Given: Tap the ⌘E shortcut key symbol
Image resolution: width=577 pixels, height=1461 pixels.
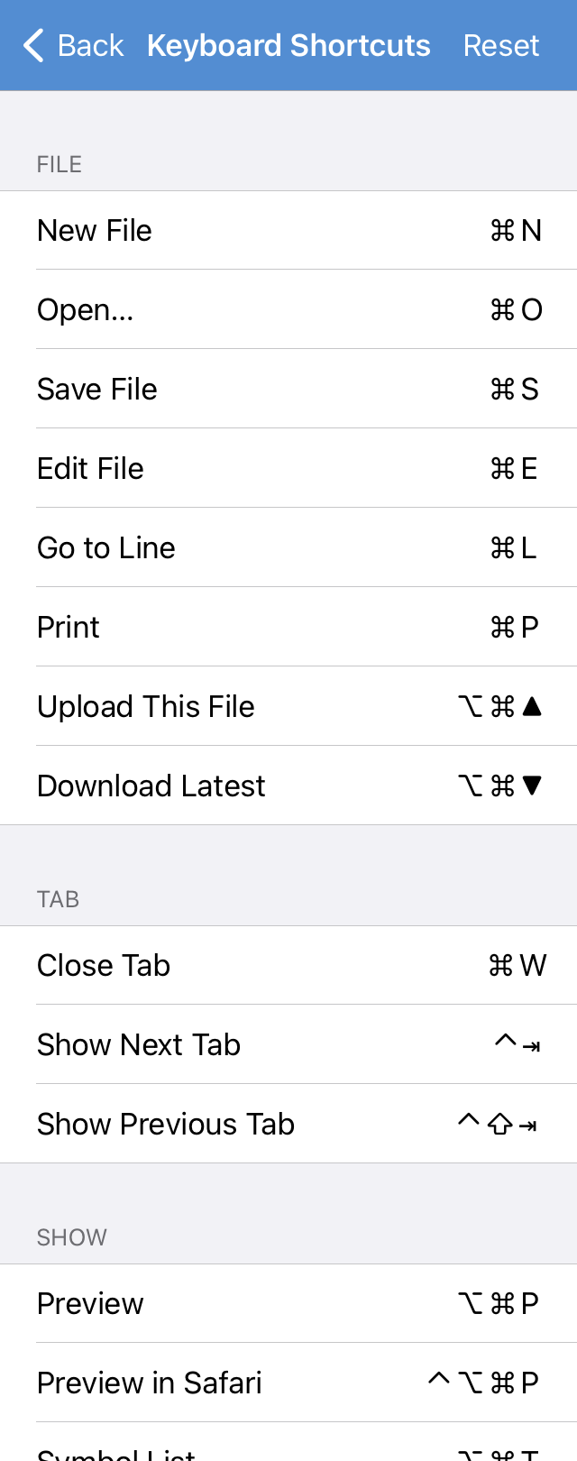Looking at the screenshot, I should click(514, 468).
